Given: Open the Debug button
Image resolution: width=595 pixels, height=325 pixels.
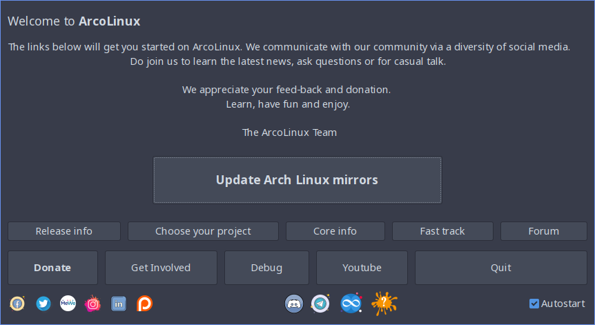Looking at the screenshot, I should tap(266, 268).
